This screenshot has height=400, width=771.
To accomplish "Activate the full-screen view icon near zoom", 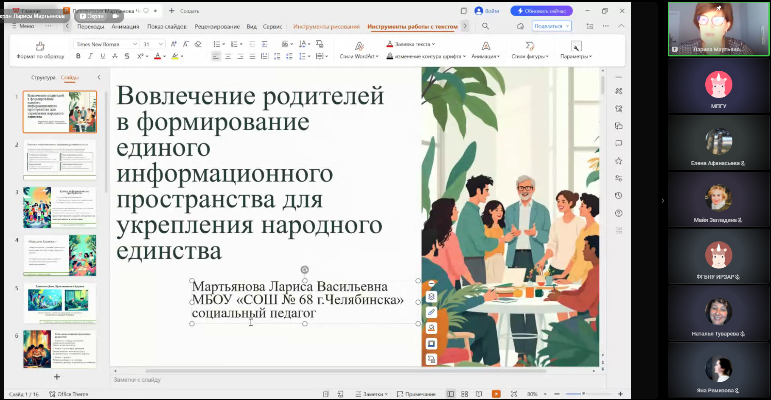I will [515, 394].
